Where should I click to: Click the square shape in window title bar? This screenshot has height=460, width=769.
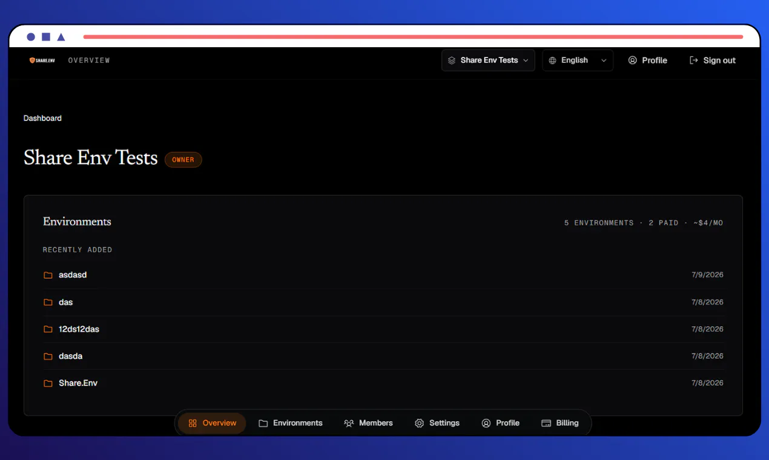tap(46, 37)
